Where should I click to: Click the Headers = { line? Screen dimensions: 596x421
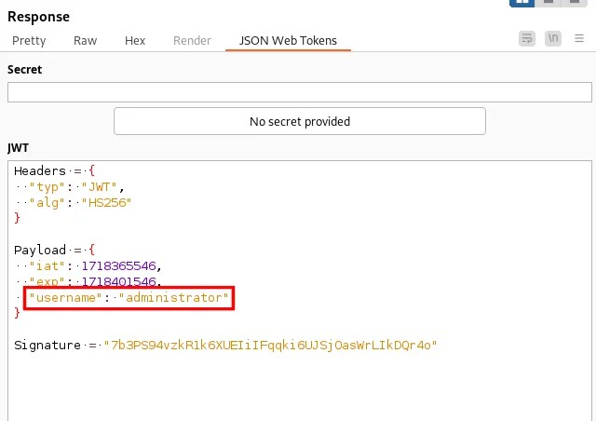(54, 170)
